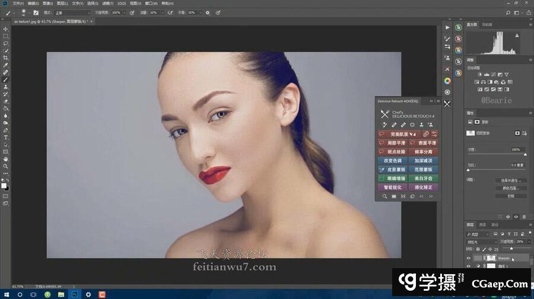
Task: Select the Type tool
Action: (6, 137)
